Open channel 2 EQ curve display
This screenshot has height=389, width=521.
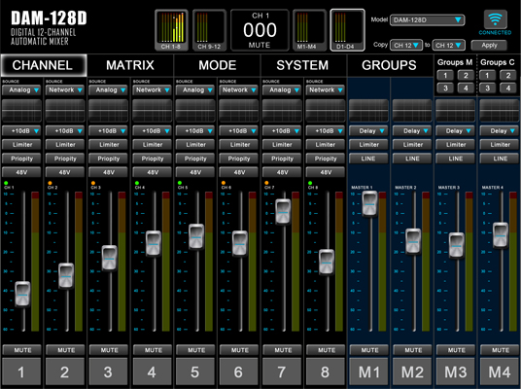tap(65, 111)
